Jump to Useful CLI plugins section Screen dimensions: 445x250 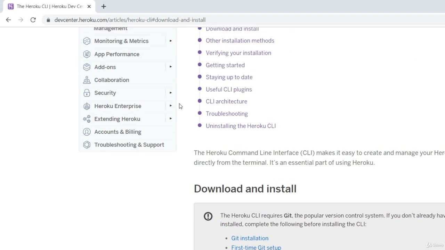[228, 89]
